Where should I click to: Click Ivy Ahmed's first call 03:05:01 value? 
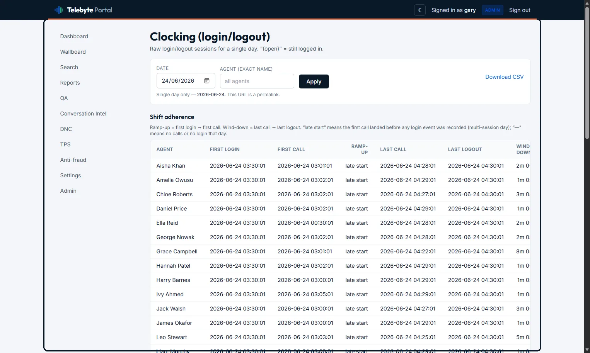pyautogui.click(x=305, y=294)
